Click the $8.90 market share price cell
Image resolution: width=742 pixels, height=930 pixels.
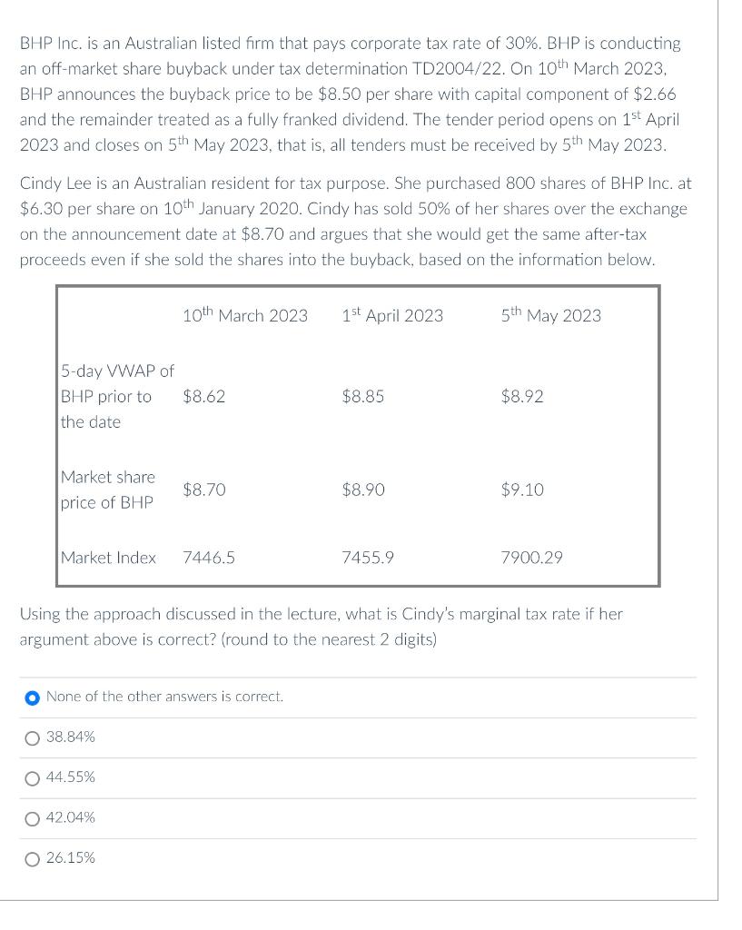(x=363, y=490)
